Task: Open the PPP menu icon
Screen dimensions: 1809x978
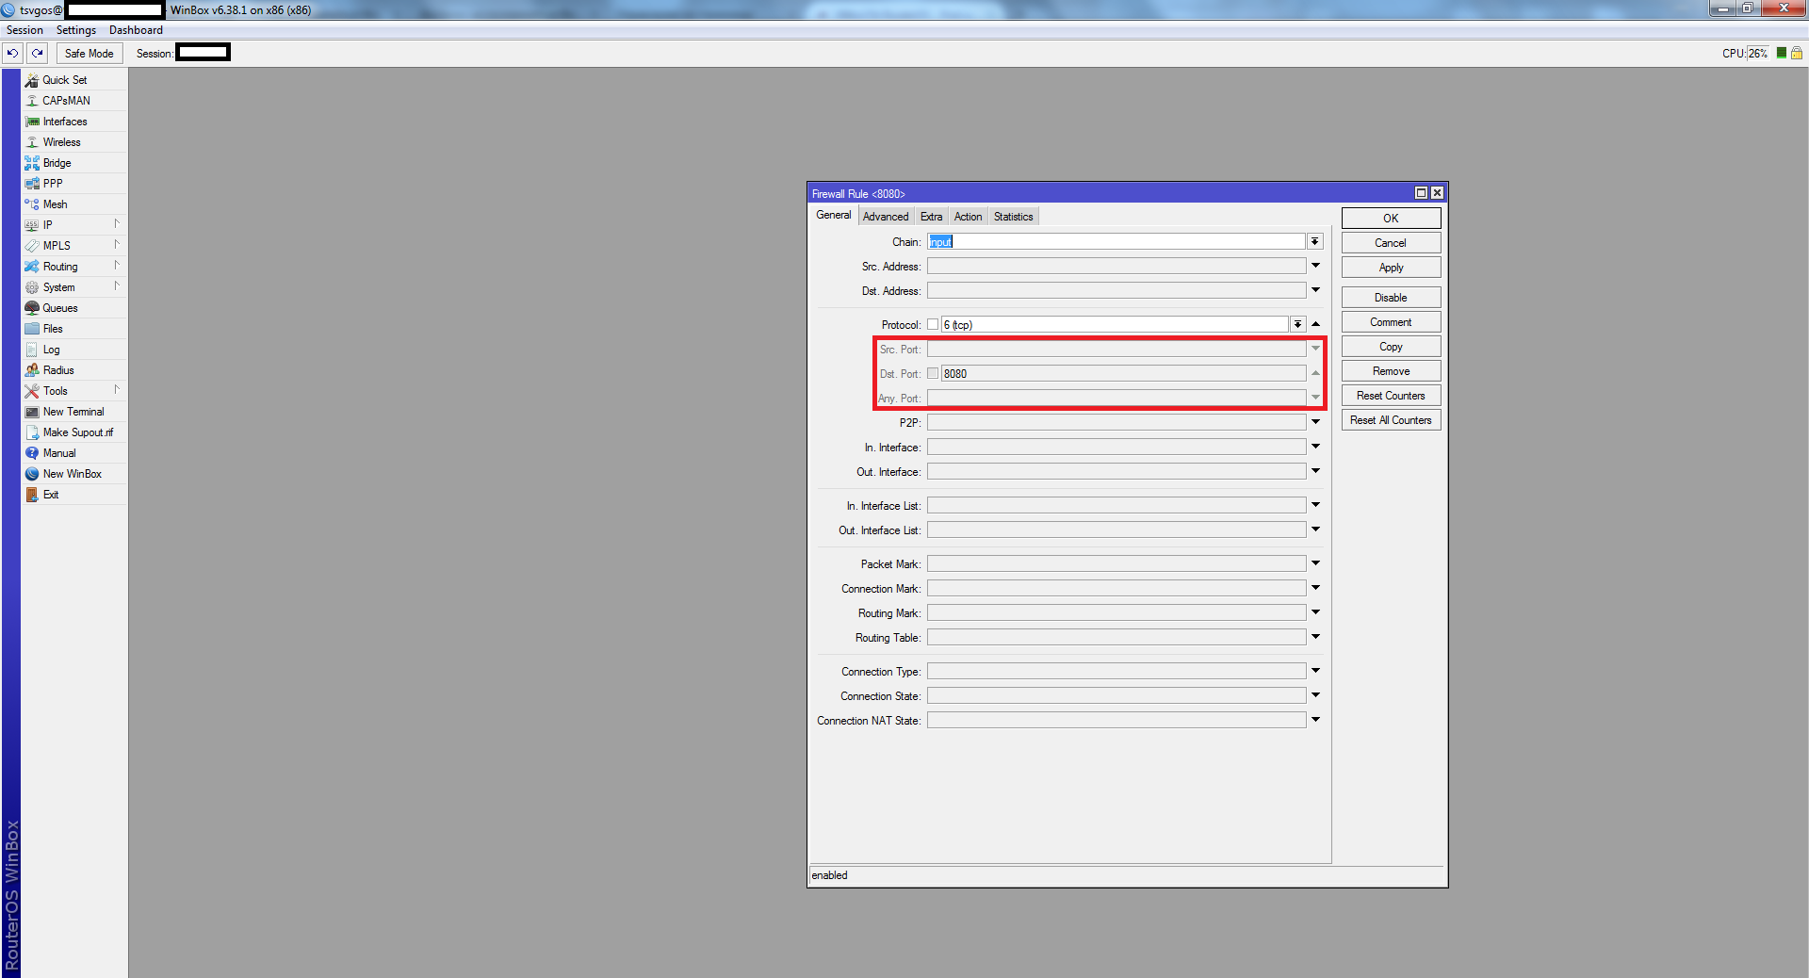Action: click(32, 184)
